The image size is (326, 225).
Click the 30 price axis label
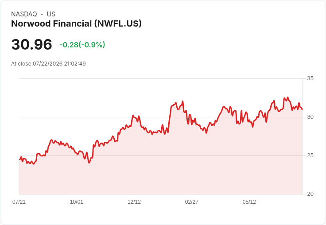(x=310, y=117)
